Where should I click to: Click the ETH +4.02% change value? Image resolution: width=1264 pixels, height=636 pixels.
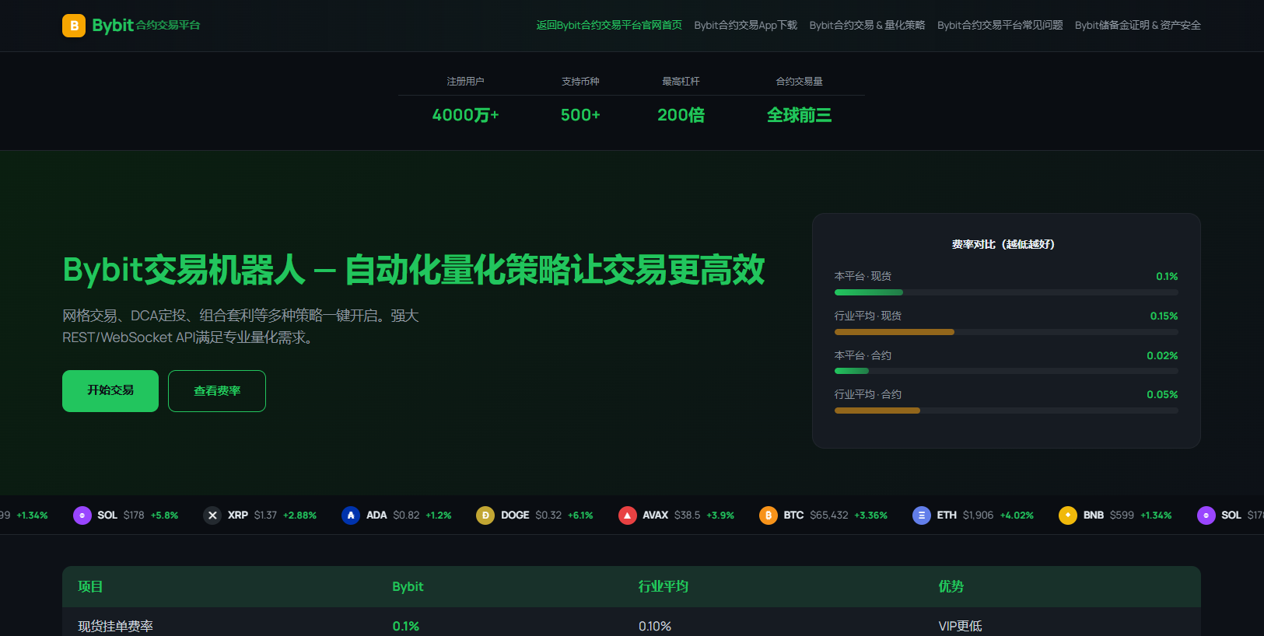tap(1017, 515)
